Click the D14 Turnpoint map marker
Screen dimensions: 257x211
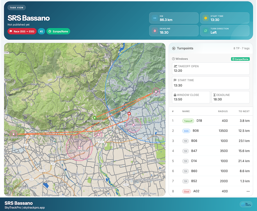13,134
